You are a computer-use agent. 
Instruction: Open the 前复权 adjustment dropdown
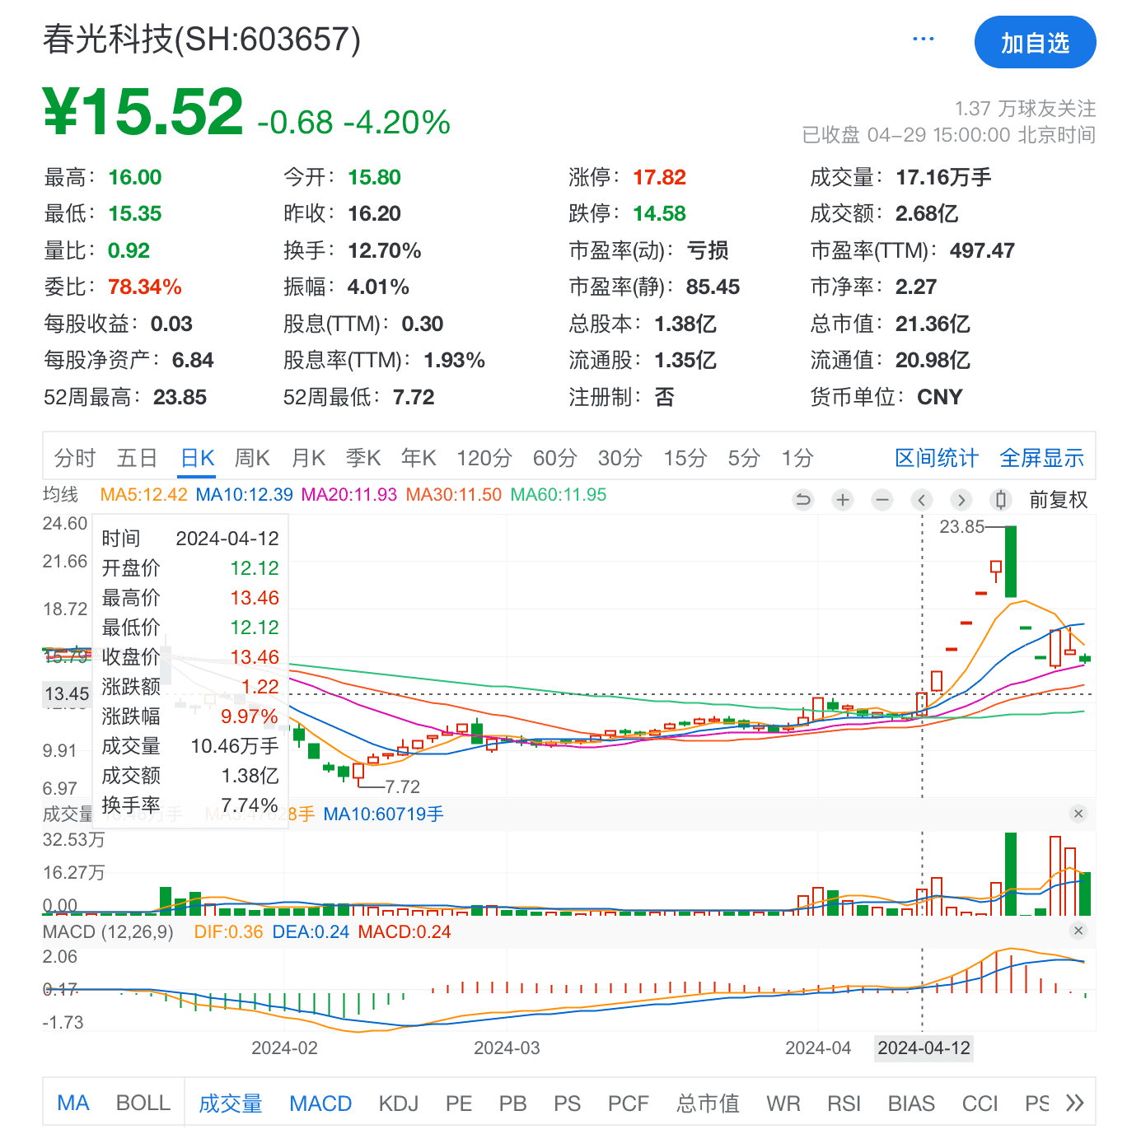point(1059,500)
